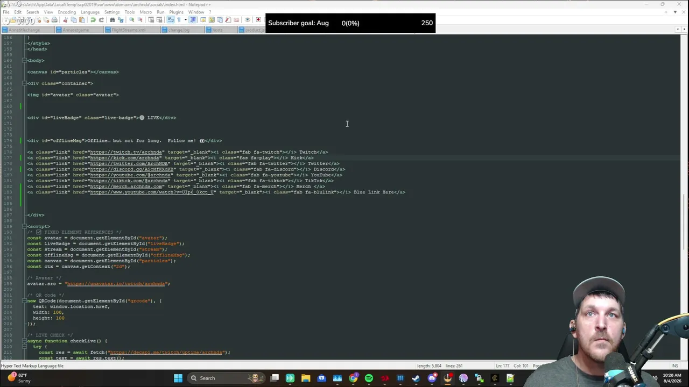Collapse the try block fold marker
This screenshot has width=689, height=387.
(x=24, y=347)
